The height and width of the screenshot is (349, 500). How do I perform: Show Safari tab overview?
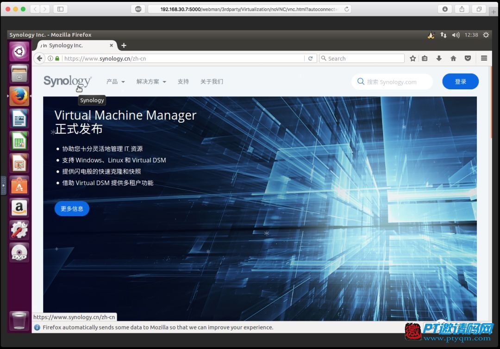[479, 9]
